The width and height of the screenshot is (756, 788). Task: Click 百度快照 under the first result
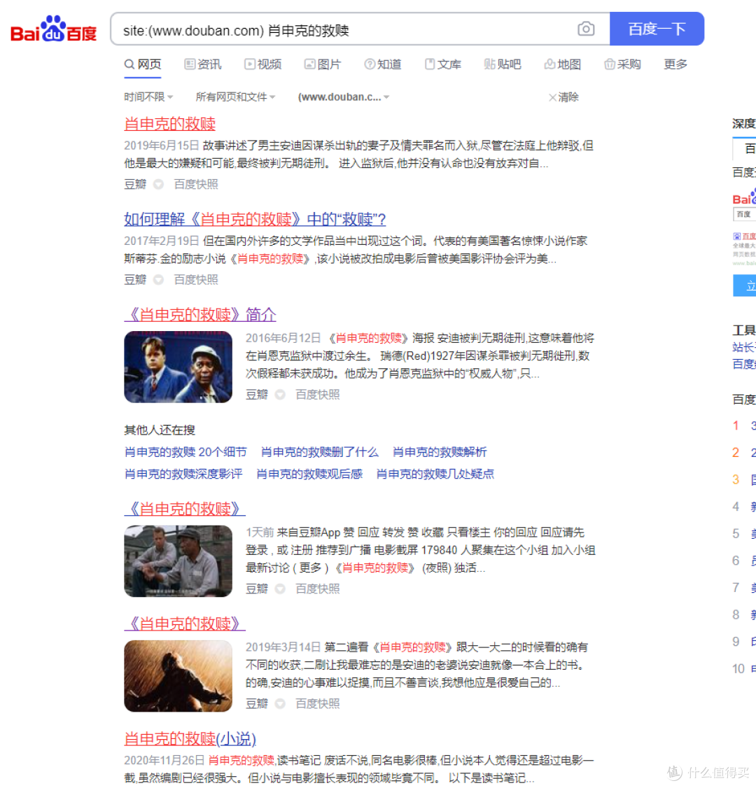click(x=196, y=185)
